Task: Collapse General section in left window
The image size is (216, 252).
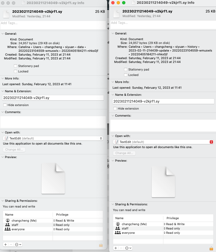Action: (2, 34)
